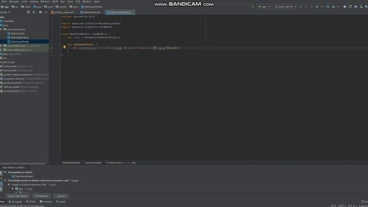Click the profiler icon in run toolbar
The height and width of the screenshot is (207, 368).
click(328, 7)
